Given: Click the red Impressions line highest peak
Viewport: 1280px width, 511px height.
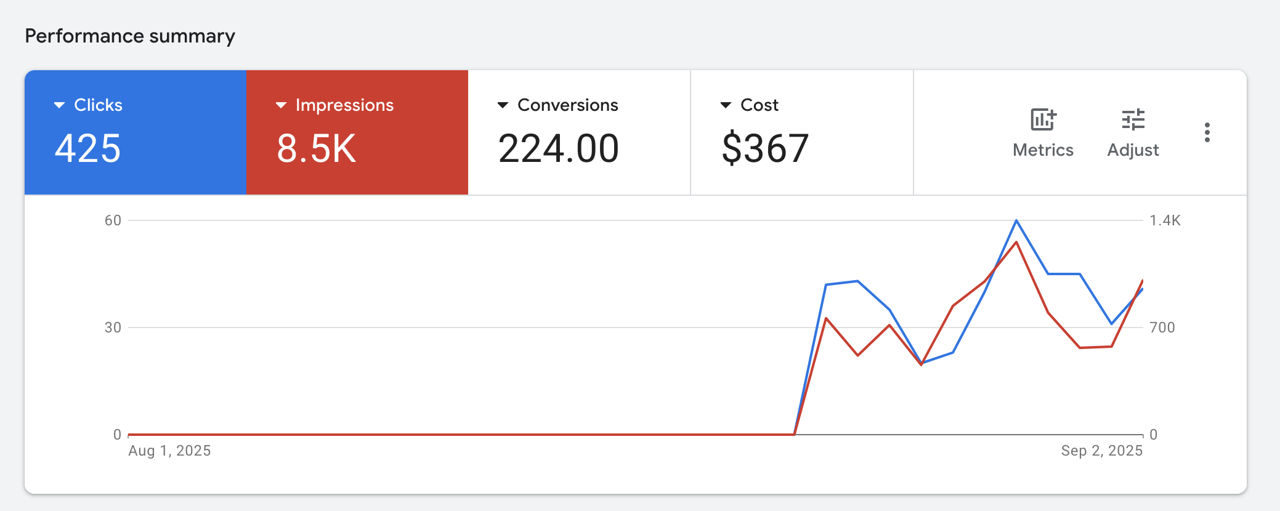Looking at the screenshot, I should pos(1016,242).
